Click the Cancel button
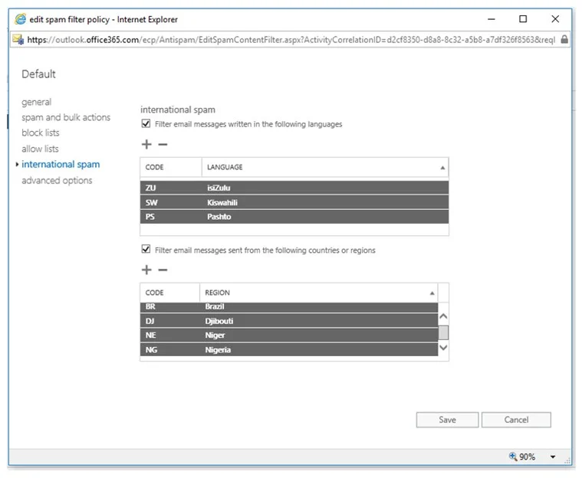Screen dimensions: 582x478 tap(516, 420)
